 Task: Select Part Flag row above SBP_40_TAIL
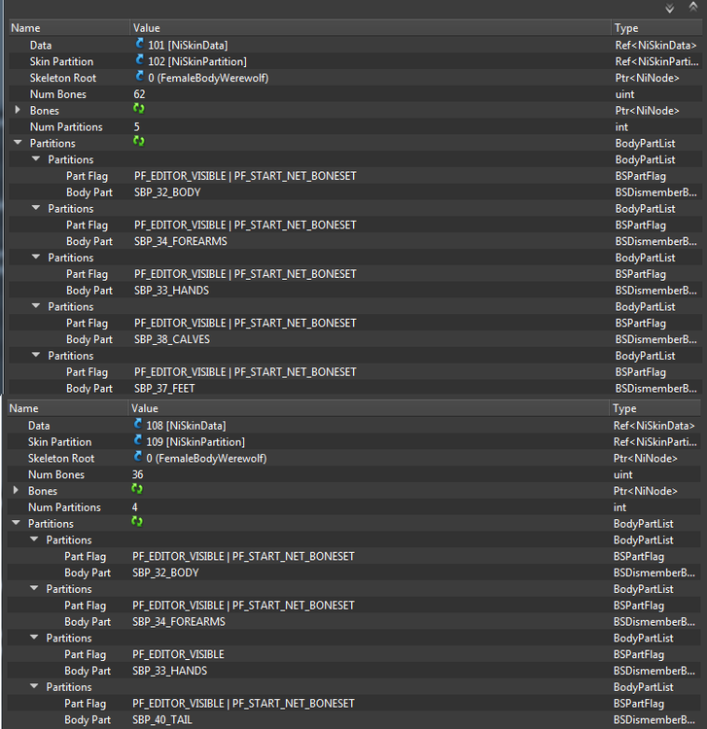pyautogui.click(x=354, y=704)
